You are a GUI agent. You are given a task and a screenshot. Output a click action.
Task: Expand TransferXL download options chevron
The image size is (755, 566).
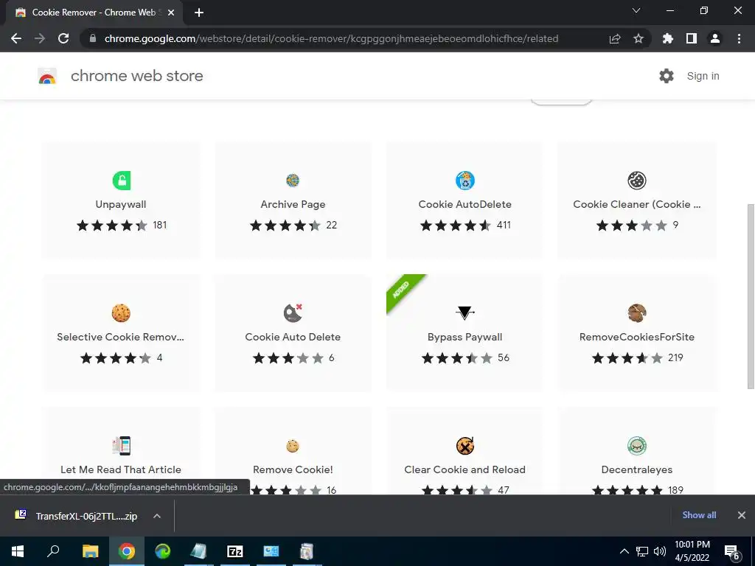[157, 516]
